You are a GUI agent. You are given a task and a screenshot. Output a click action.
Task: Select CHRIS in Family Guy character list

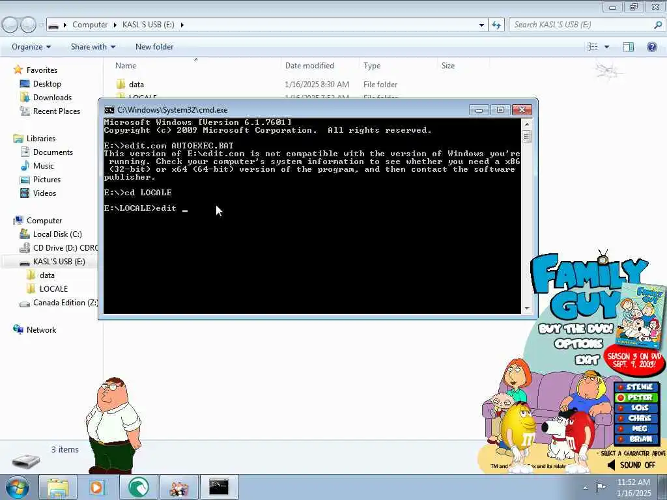[x=636, y=419]
